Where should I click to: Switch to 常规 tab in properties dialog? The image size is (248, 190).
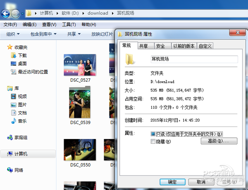pyautogui.click(x=129, y=46)
